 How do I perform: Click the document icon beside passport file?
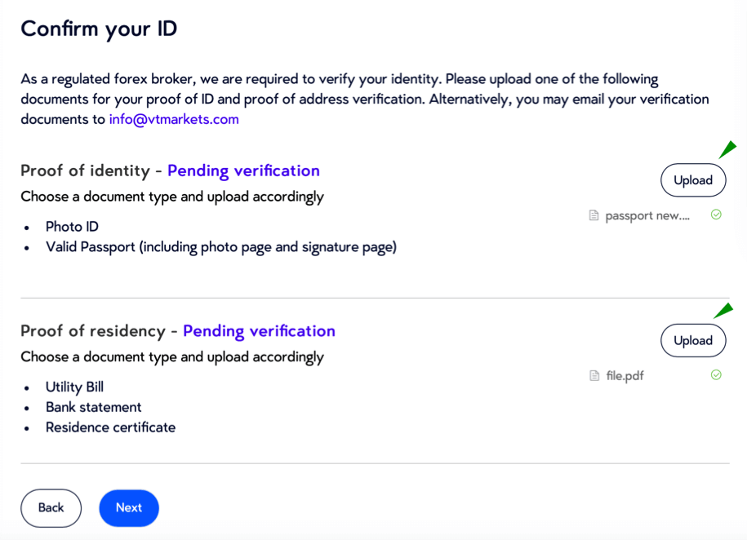tap(594, 216)
